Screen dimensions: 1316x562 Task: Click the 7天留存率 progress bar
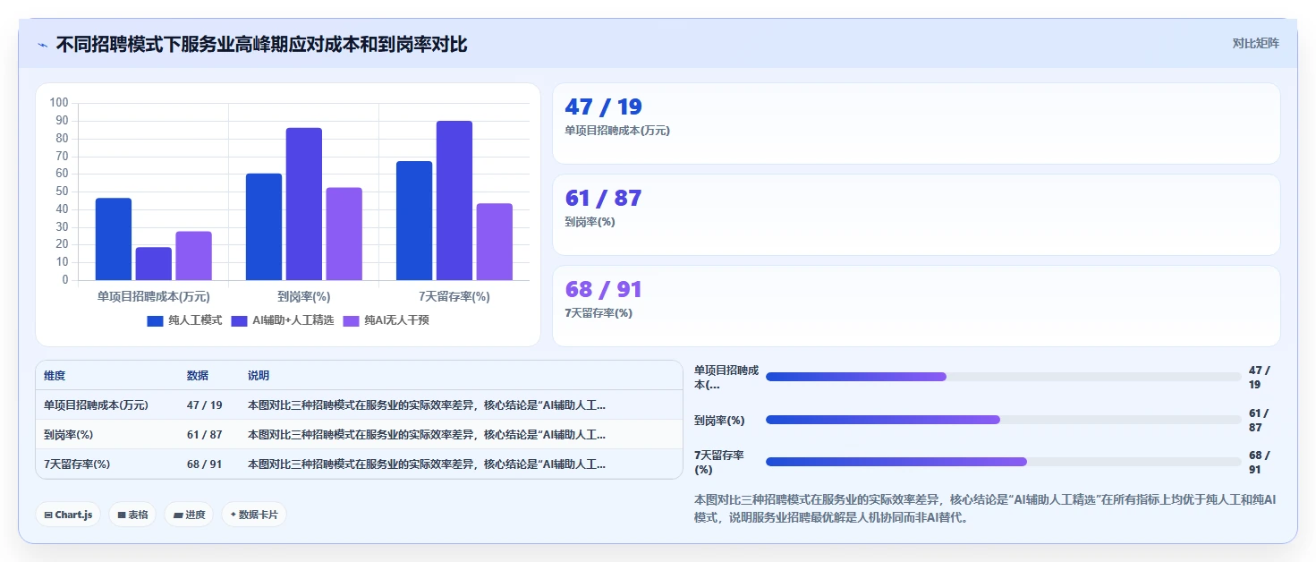[1004, 462]
